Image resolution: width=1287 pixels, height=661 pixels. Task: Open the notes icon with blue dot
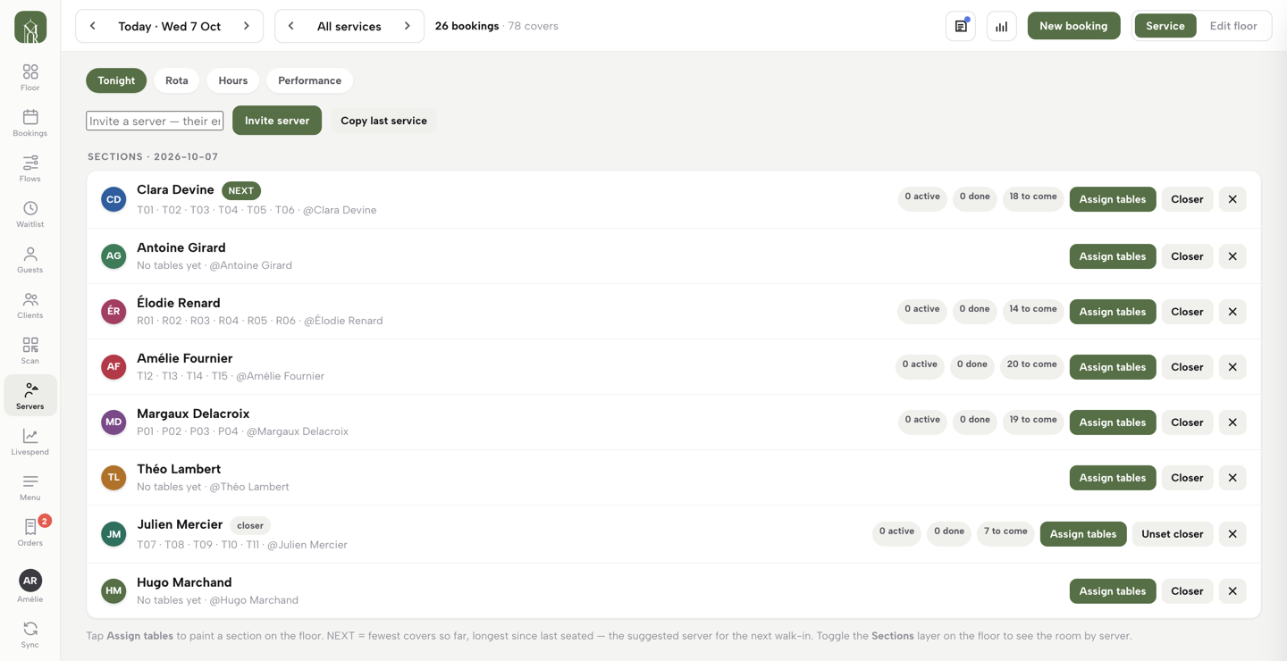pyautogui.click(x=961, y=26)
